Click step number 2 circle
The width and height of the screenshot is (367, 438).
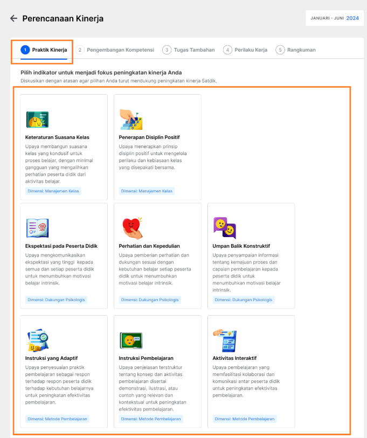pyautogui.click(x=80, y=50)
